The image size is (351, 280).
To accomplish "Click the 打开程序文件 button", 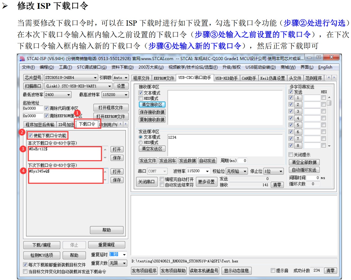I will pos(110,107).
